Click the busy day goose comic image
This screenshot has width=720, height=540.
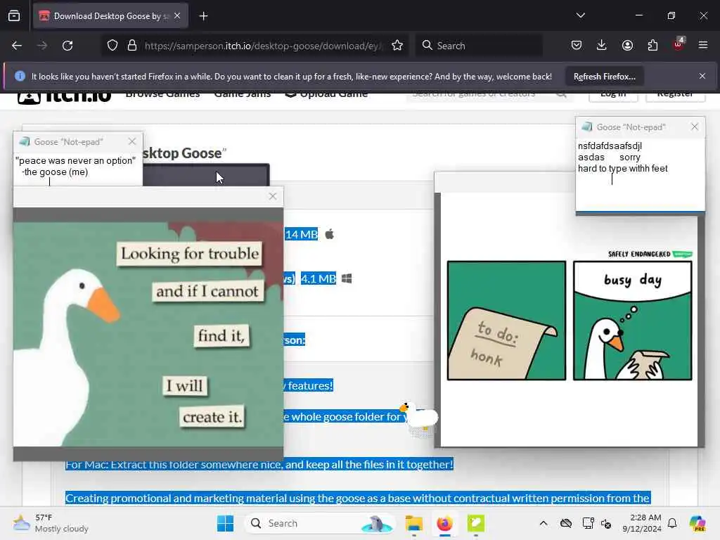(570, 320)
